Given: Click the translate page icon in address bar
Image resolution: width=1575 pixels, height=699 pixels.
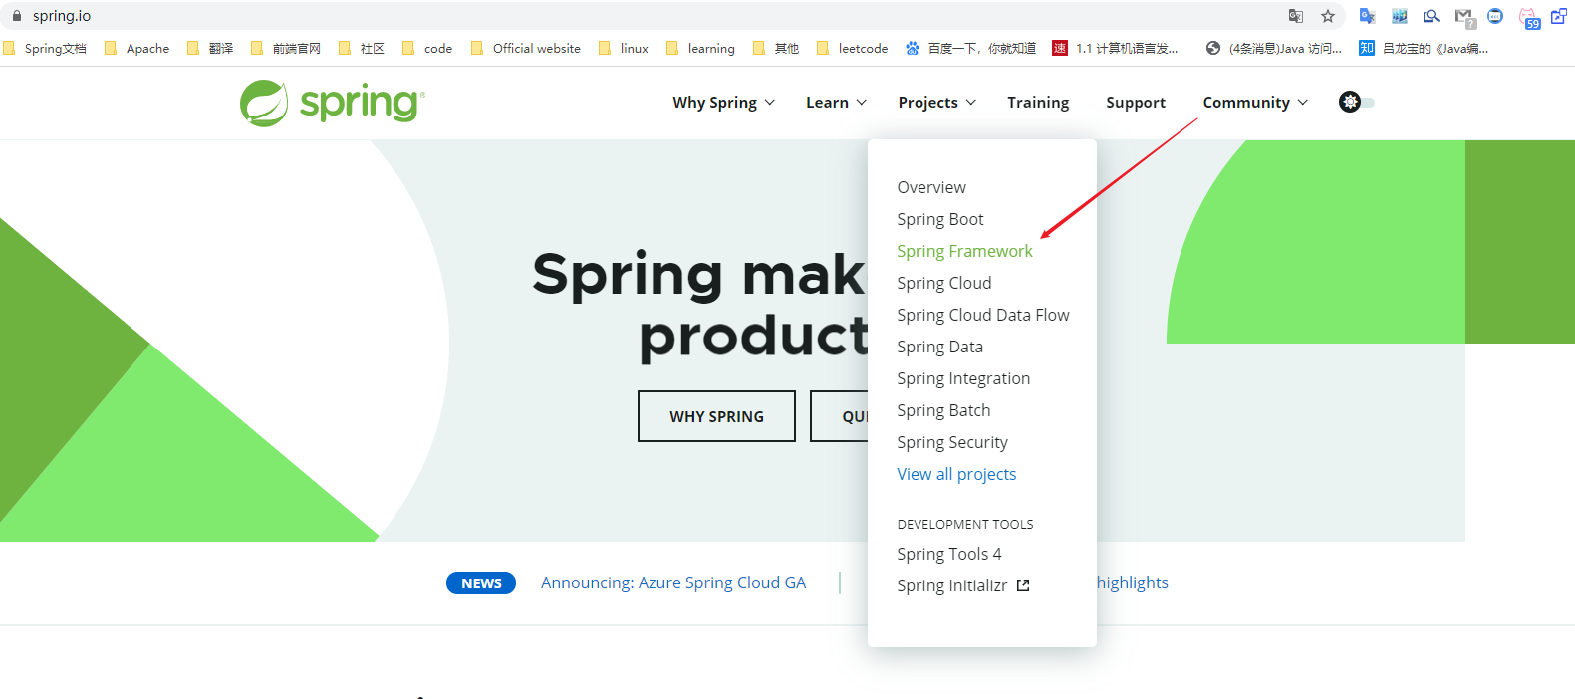Looking at the screenshot, I should 1295,16.
